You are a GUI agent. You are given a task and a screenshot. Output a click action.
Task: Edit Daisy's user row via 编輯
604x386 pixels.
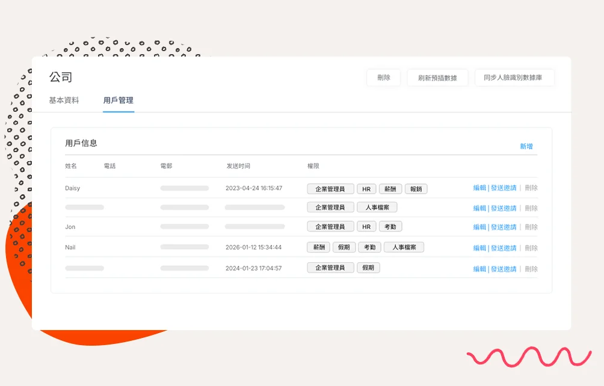pyautogui.click(x=479, y=188)
